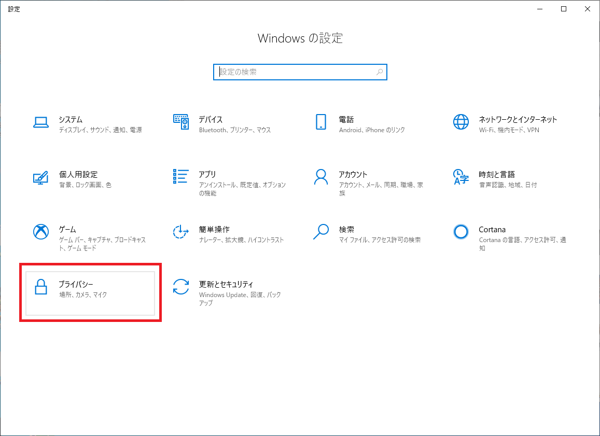Focus the 設定の検索 search field

300,72
